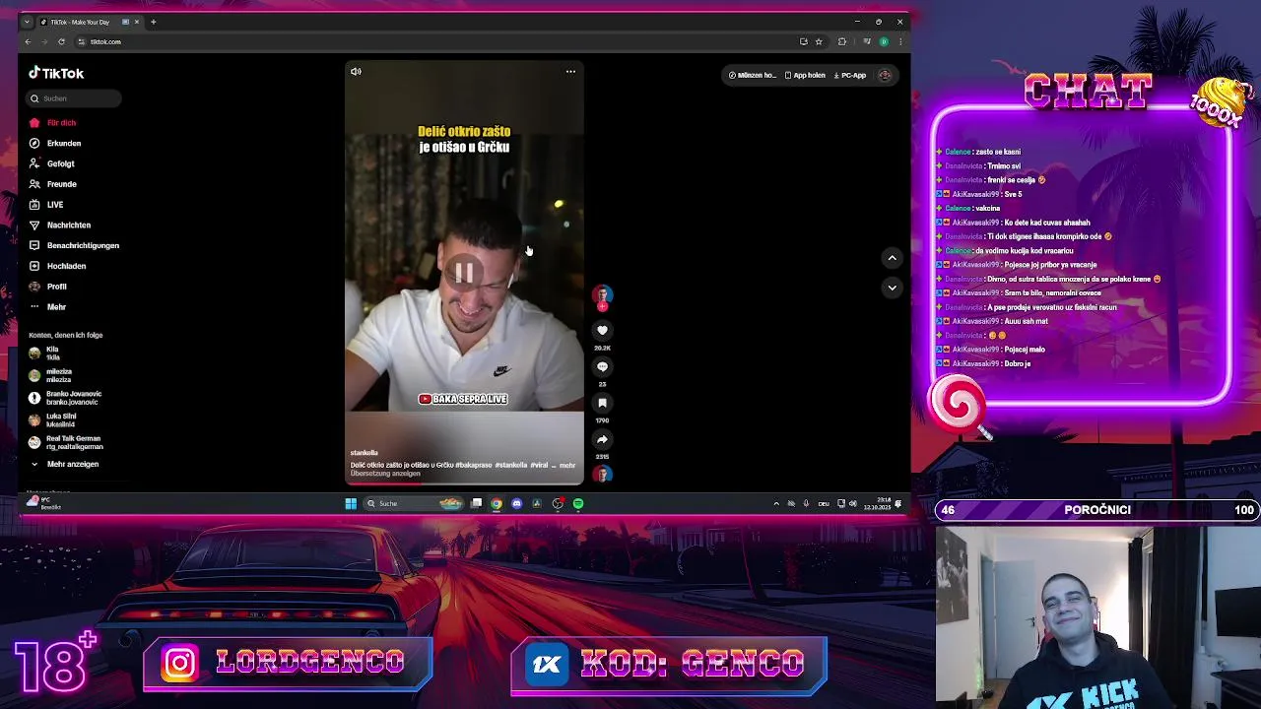Image resolution: width=1261 pixels, height=709 pixels.
Task: Click the #bakaprase hashtag
Action: (474, 465)
